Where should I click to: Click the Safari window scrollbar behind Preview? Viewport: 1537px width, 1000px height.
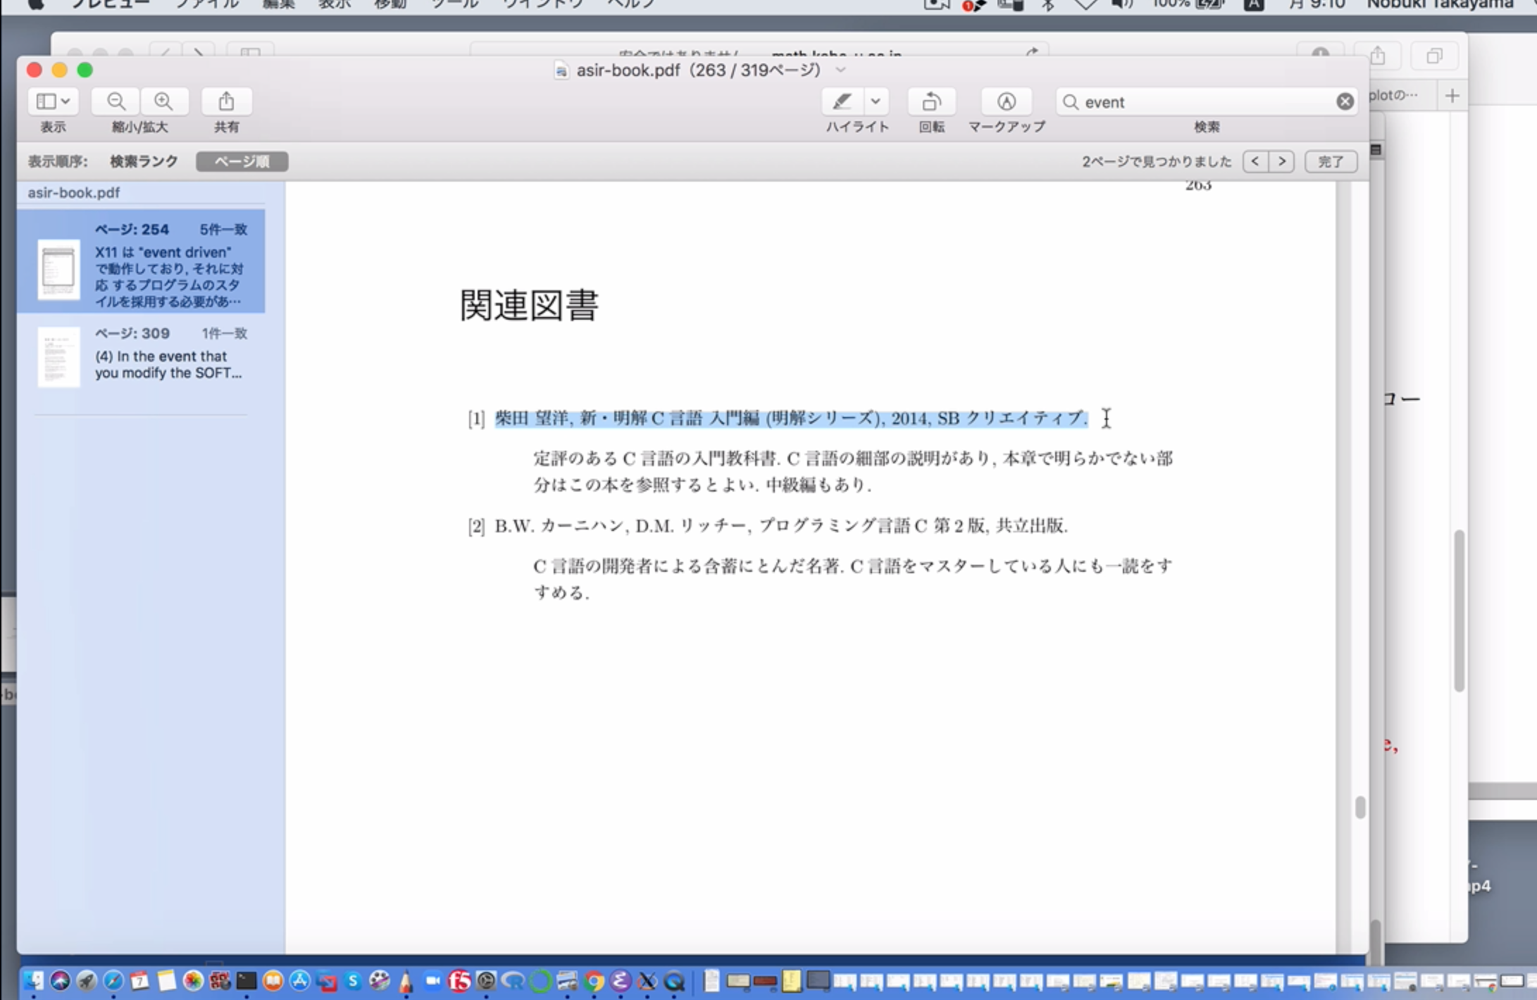(x=1459, y=611)
